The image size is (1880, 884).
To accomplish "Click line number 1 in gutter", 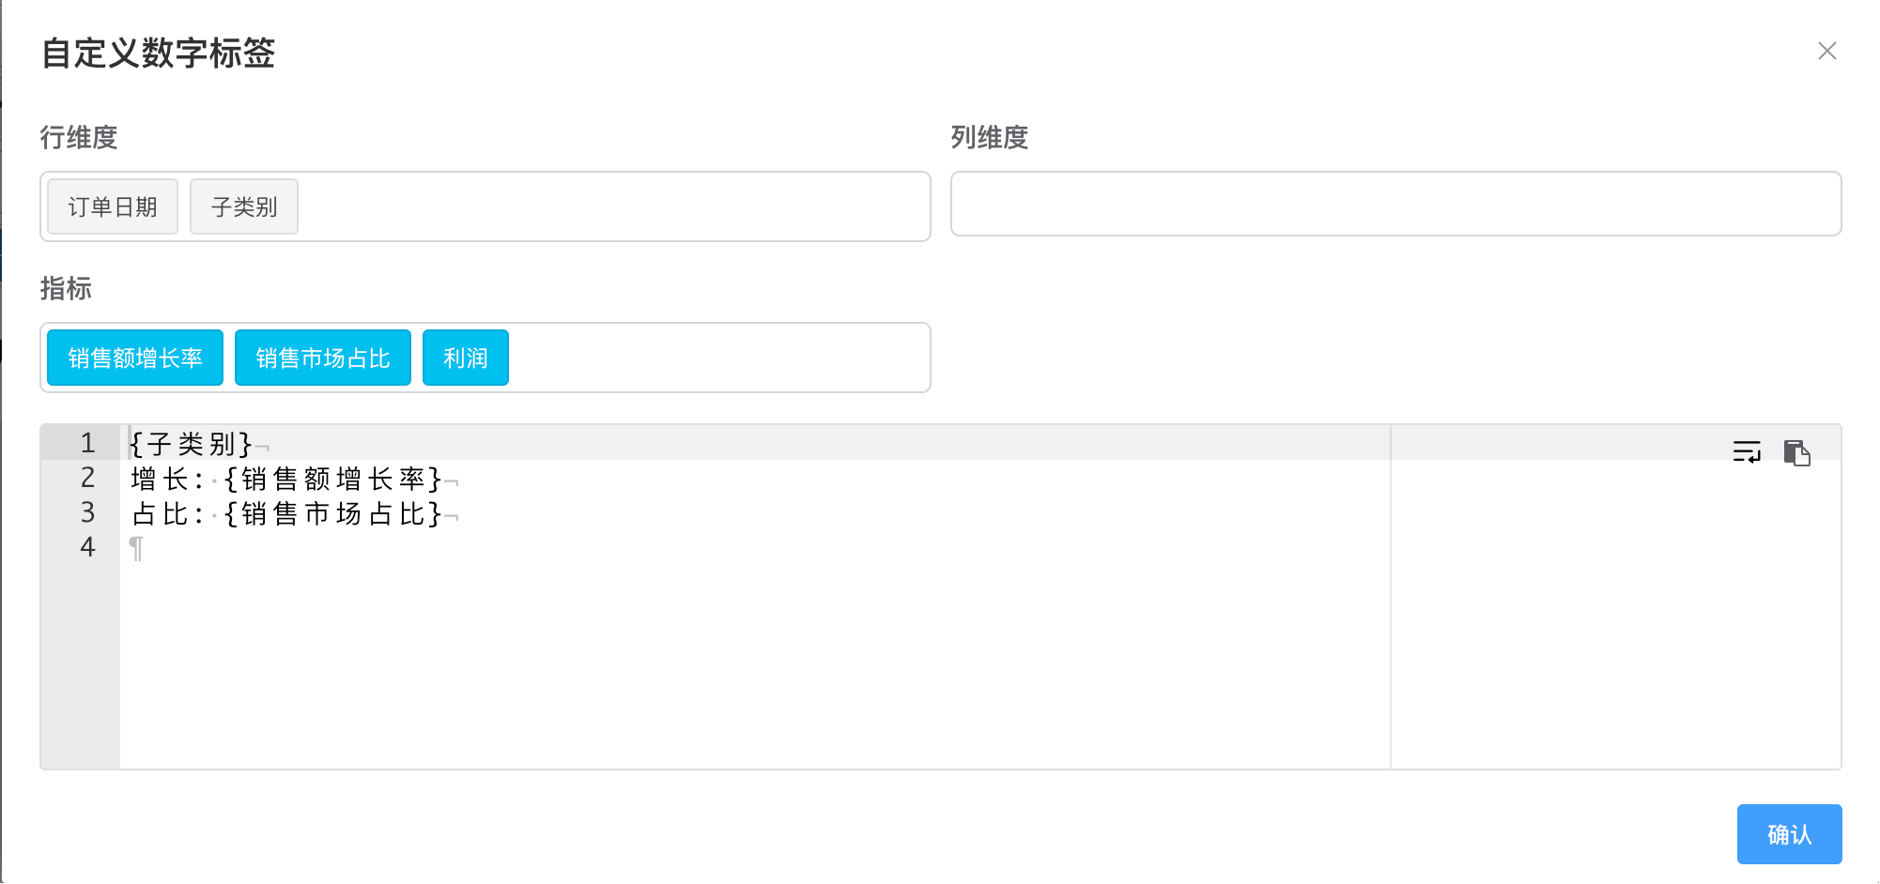I will (x=87, y=443).
